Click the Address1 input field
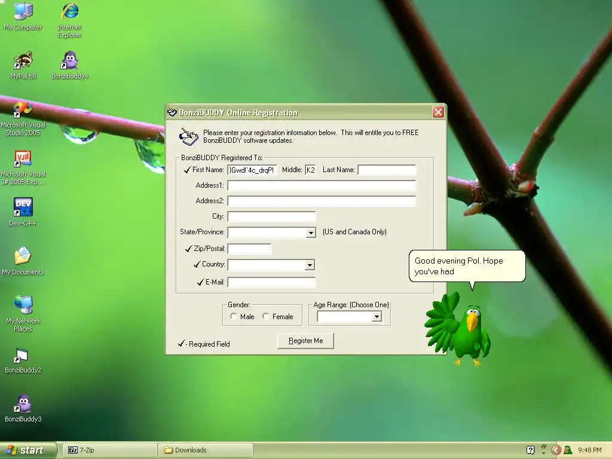 (x=322, y=185)
